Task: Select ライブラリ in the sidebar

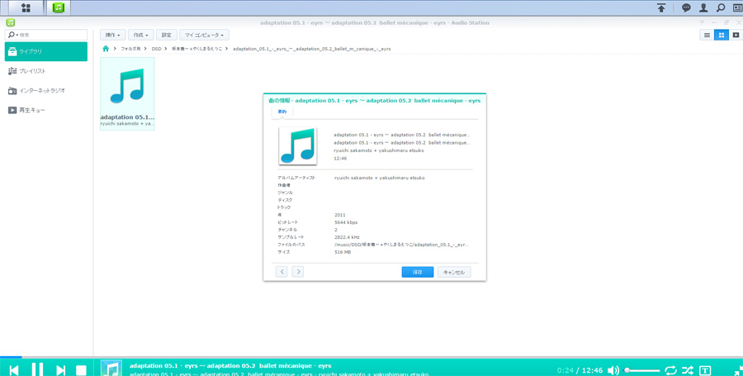Action: 46,51
